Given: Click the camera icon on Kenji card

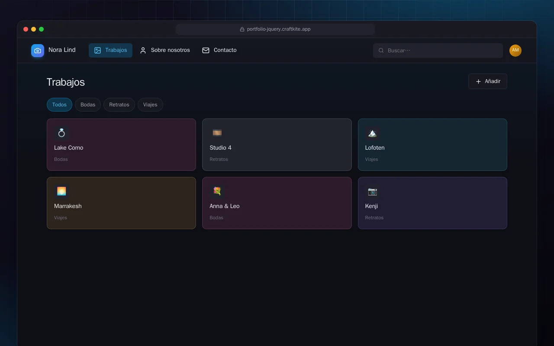Looking at the screenshot, I should [372, 191].
